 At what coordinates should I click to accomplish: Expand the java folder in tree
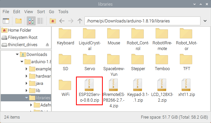(27, 83)
